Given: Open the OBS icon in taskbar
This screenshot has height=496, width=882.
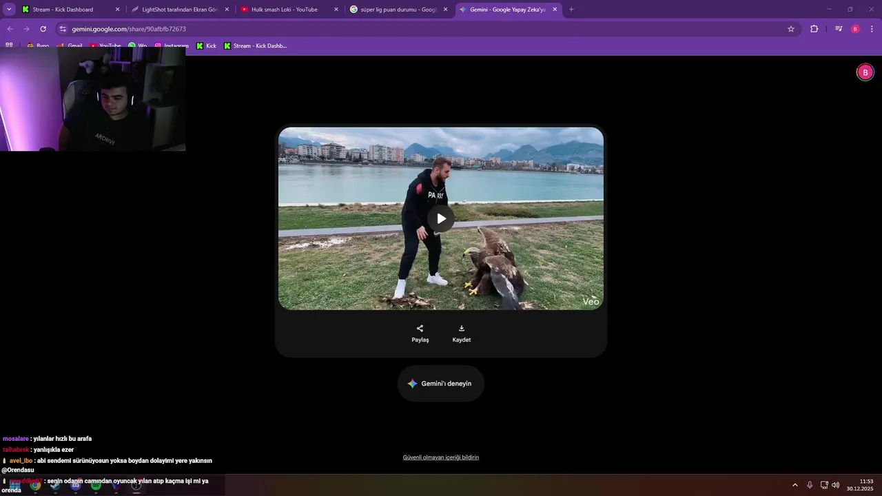Looking at the screenshot, I should [136, 486].
